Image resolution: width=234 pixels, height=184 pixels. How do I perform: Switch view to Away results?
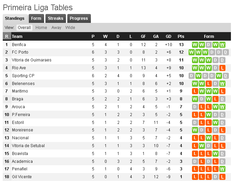coord(56,28)
